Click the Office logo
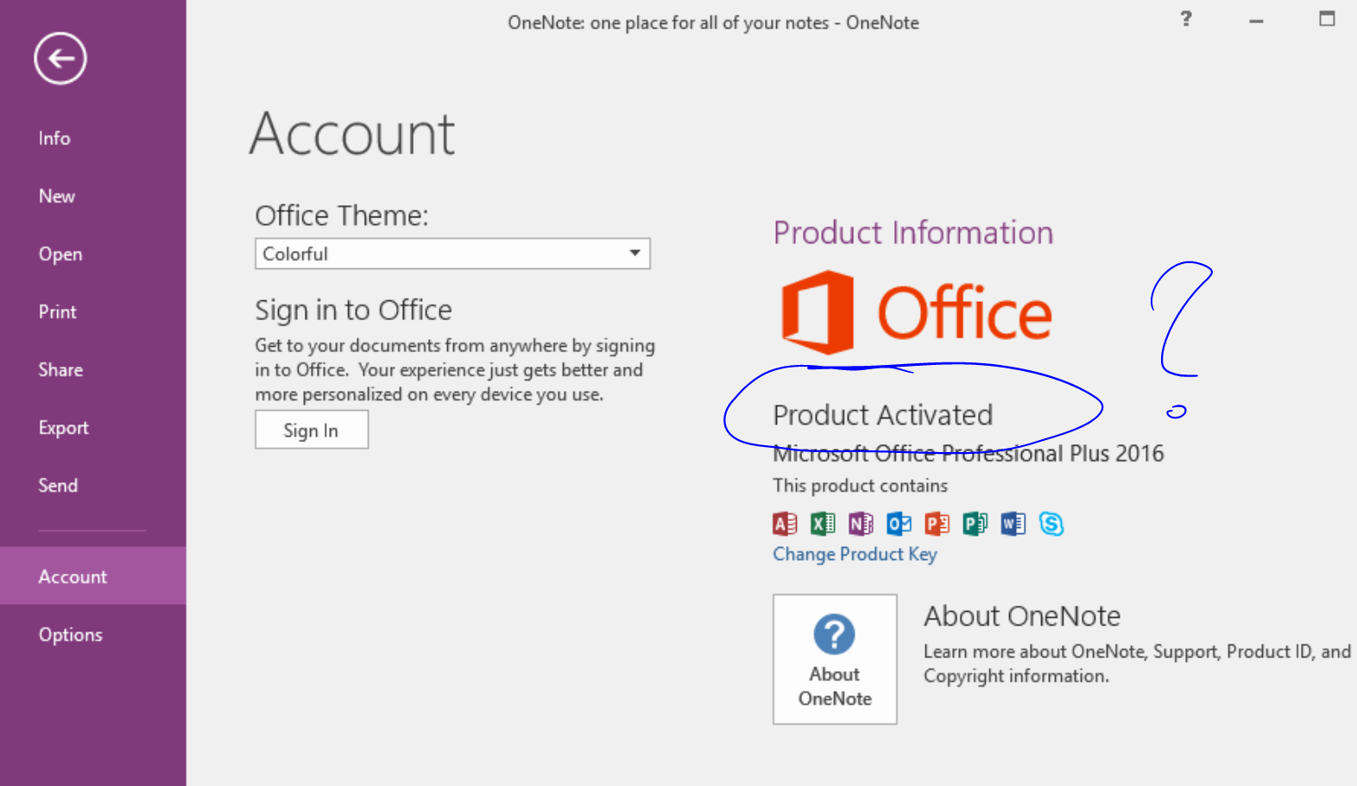This screenshot has width=1357, height=786. [916, 312]
